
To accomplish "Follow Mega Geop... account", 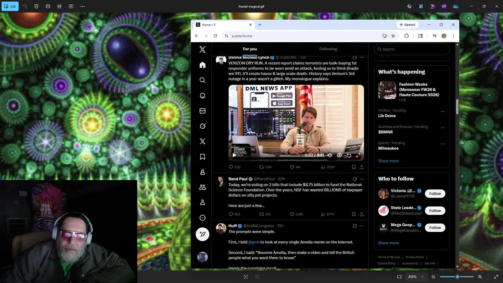I will tap(435, 228).
